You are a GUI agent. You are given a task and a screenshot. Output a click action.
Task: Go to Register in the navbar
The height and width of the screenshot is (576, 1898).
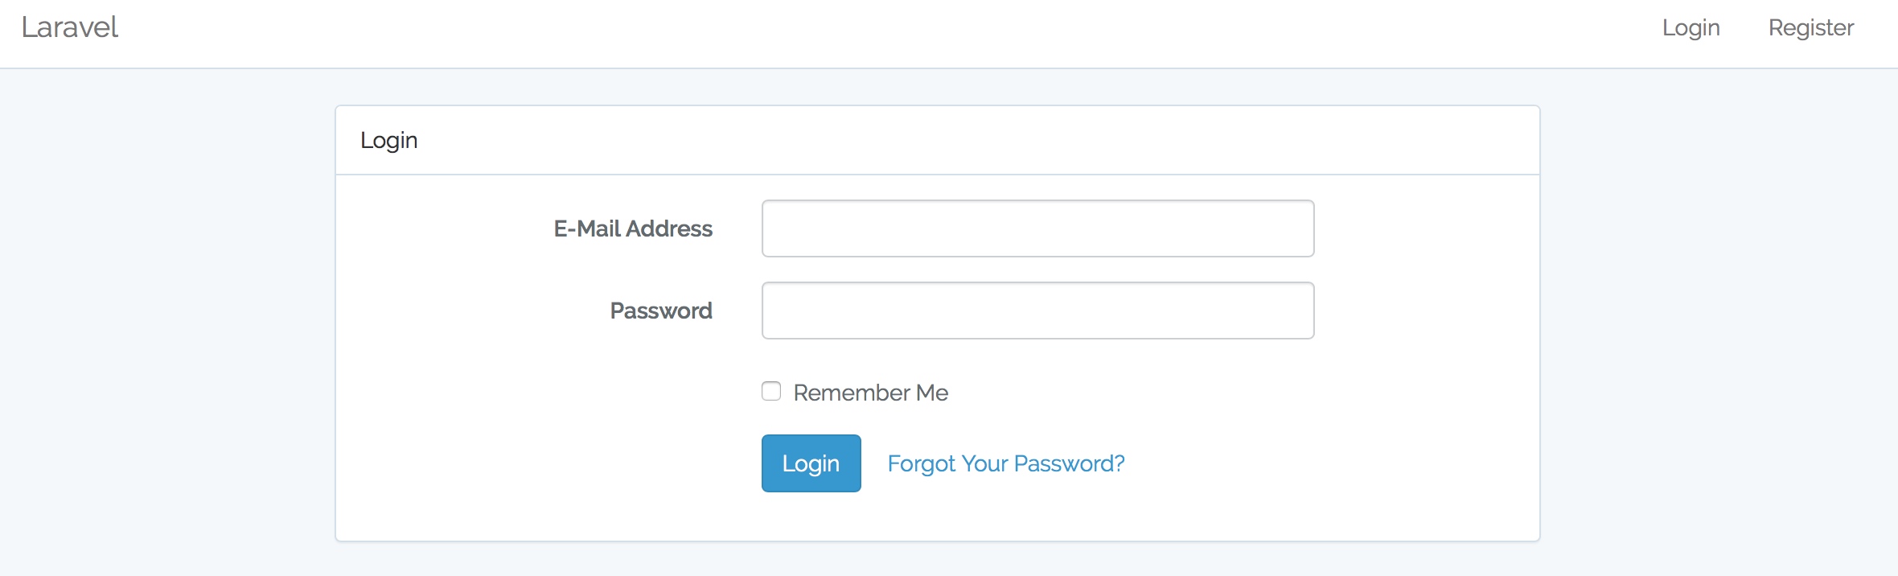coord(1810,27)
